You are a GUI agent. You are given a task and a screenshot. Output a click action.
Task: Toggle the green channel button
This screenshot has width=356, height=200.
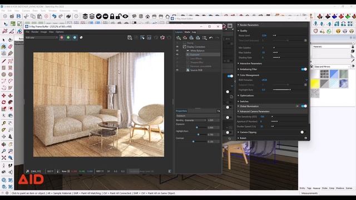pyautogui.click(x=68, y=38)
